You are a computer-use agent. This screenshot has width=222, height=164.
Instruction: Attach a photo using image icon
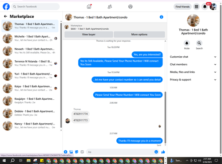click(71, 152)
